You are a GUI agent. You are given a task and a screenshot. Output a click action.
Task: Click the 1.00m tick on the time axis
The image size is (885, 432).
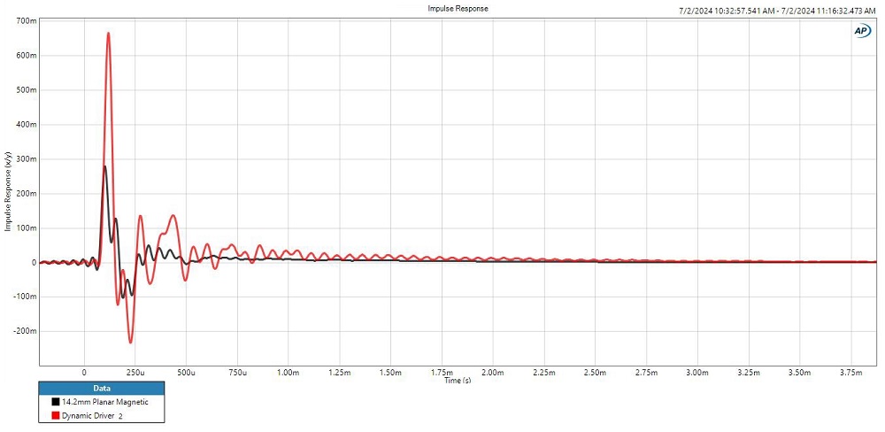click(289, 374)
